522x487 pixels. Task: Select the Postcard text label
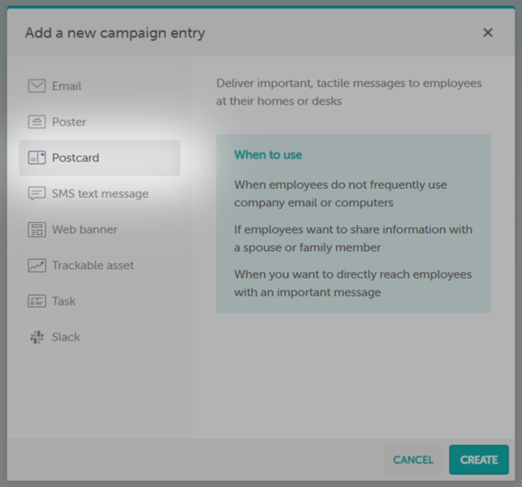[75, 158]
